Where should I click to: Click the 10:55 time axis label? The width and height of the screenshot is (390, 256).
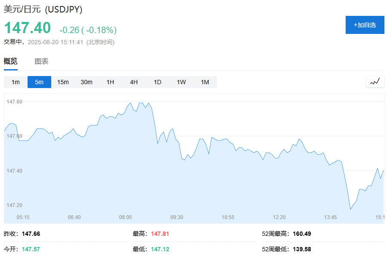[228, 217]
